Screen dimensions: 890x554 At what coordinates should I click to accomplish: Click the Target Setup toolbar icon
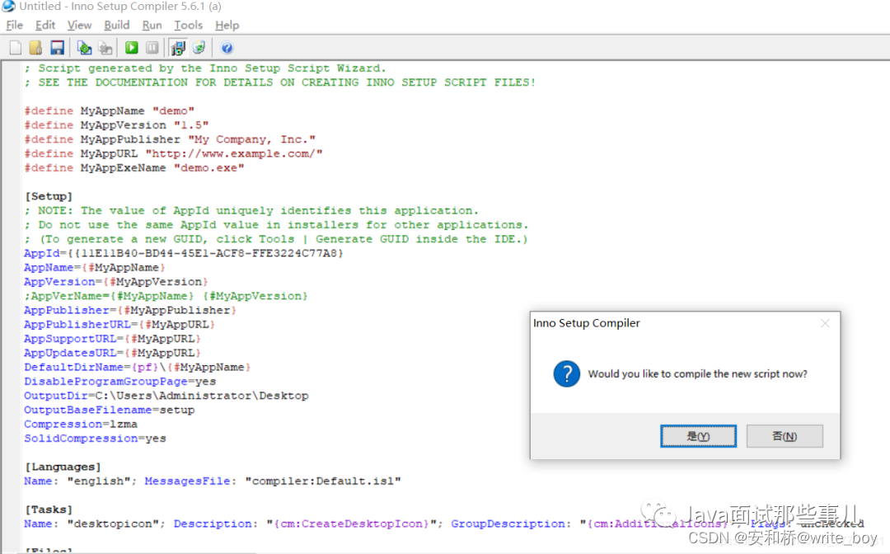tap(178, 48)
